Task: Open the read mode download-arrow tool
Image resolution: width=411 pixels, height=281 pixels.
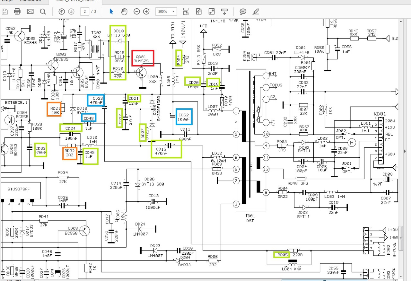Action: pos(224,12)
